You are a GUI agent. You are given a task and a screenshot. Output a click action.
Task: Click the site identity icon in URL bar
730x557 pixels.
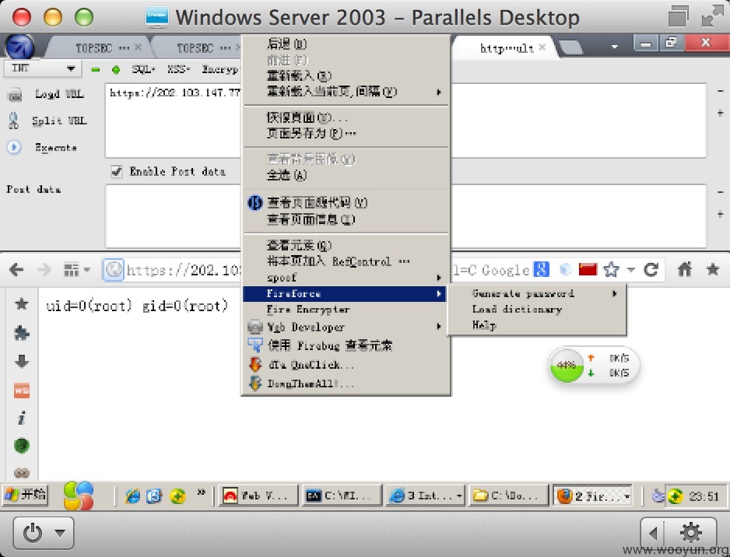(x=113, y=269)
